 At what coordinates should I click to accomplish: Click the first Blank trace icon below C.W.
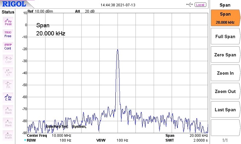8,110
